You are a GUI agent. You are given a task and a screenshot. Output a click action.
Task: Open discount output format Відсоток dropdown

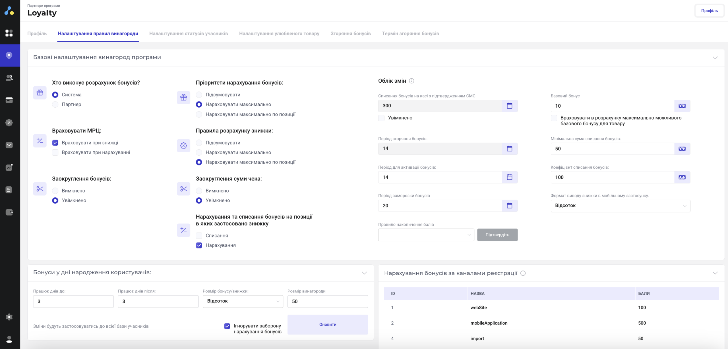[620, 206]
